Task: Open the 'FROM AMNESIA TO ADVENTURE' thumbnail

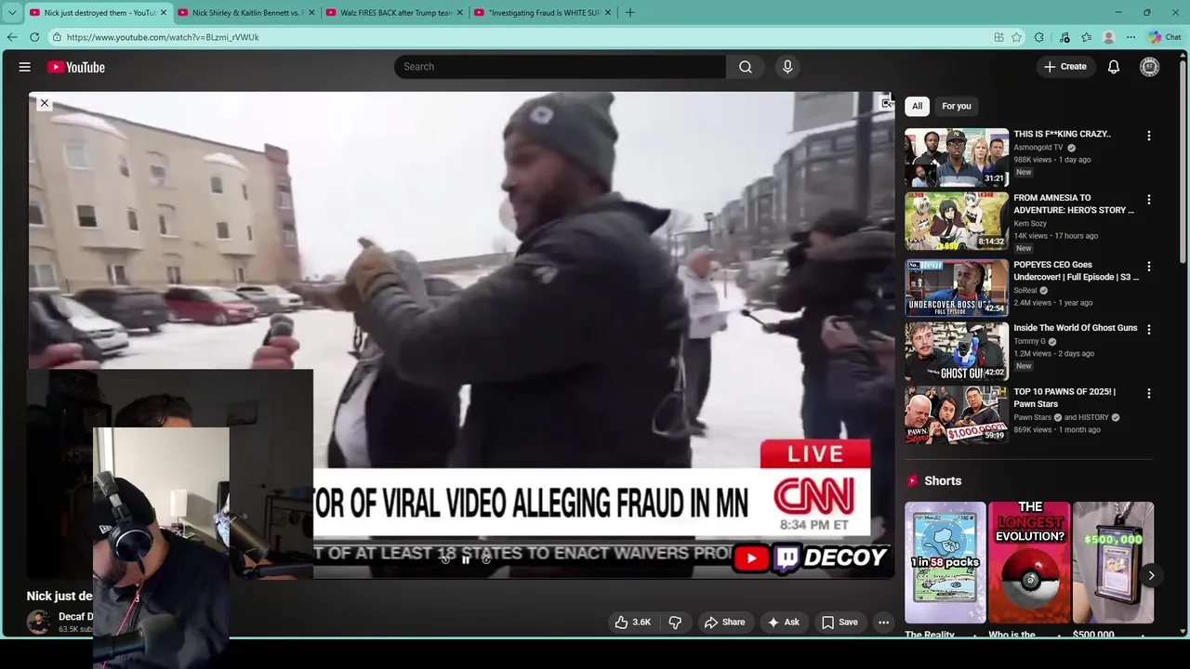Action: (x=957, y=221)
